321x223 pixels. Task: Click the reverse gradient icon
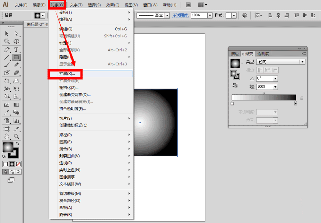click(x=235, y=86)
